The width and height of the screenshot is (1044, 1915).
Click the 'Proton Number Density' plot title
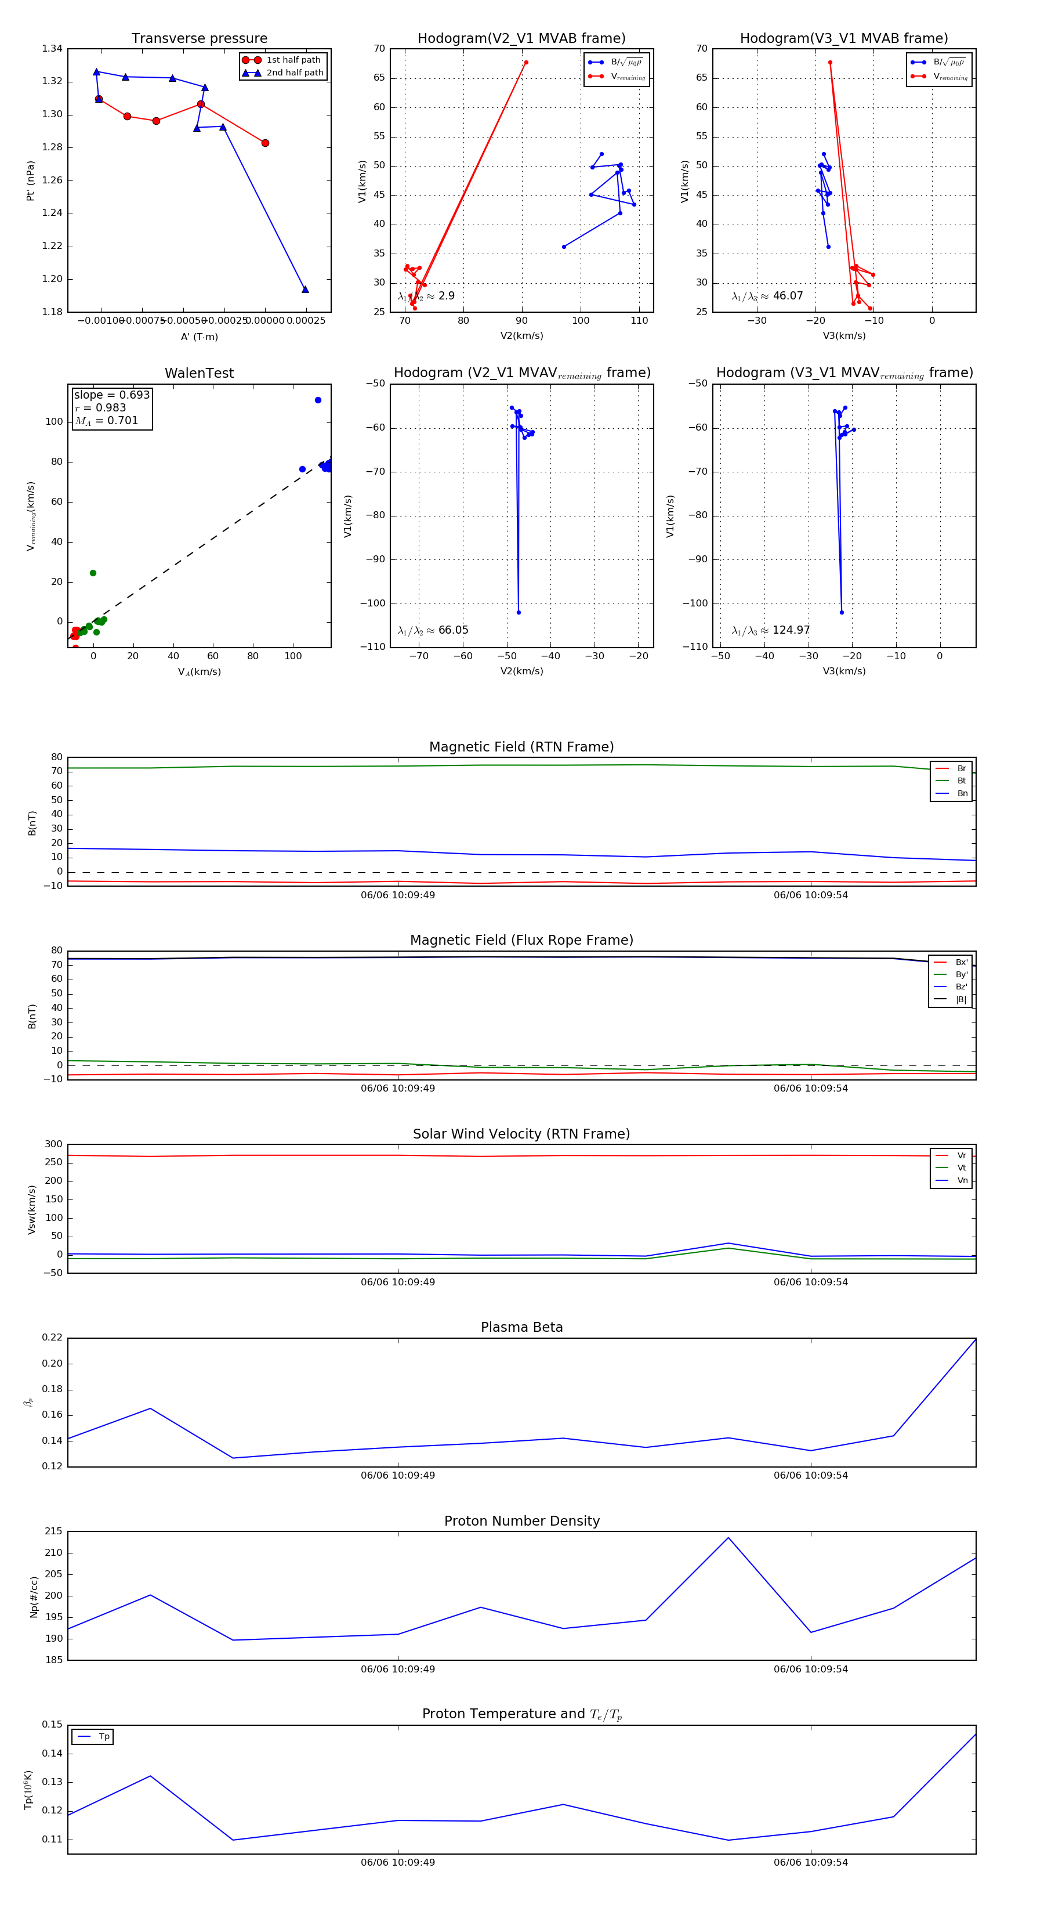point(521,1521)
